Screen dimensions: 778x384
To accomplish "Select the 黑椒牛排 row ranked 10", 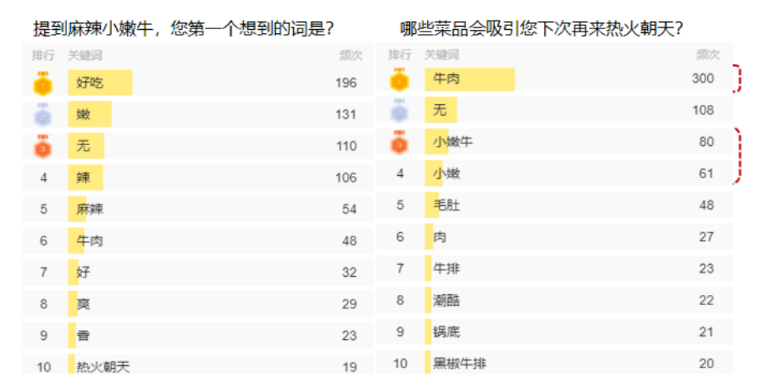I will pos(554,362).
